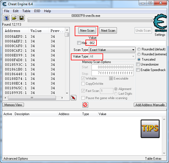The height and width of the screenshot is (163, 169).
Task: Select the Truncated radio button
Action: [x=139, y=59]
